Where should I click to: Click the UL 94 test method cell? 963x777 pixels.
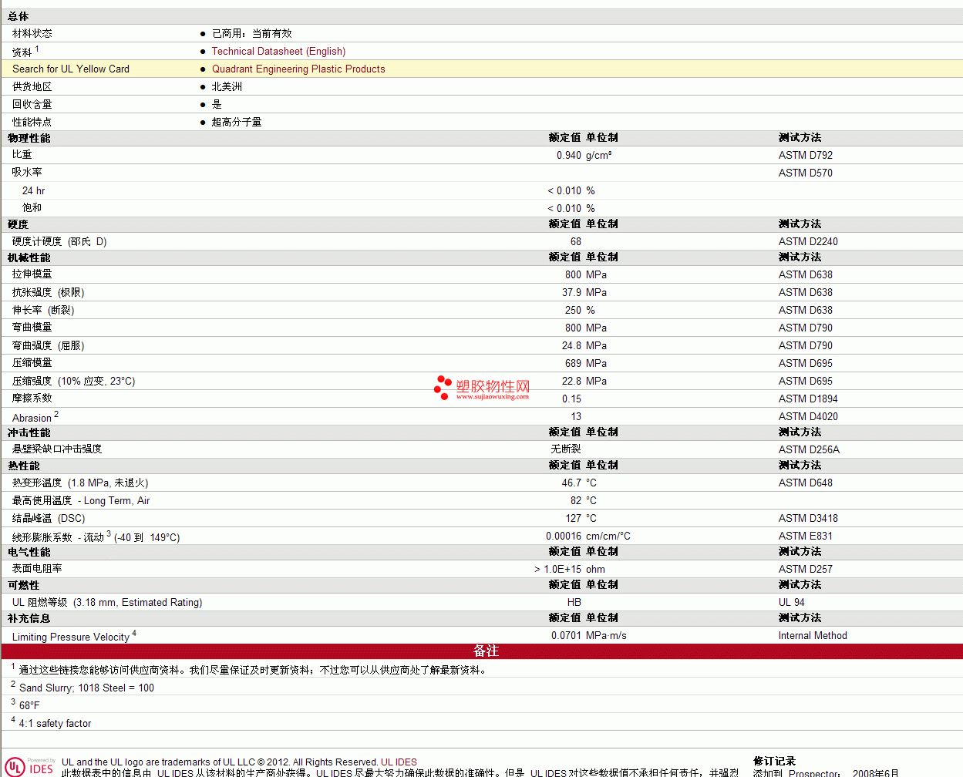[792, 602]
